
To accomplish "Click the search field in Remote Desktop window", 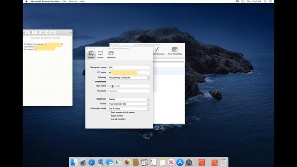I will (x=168, y=60).
